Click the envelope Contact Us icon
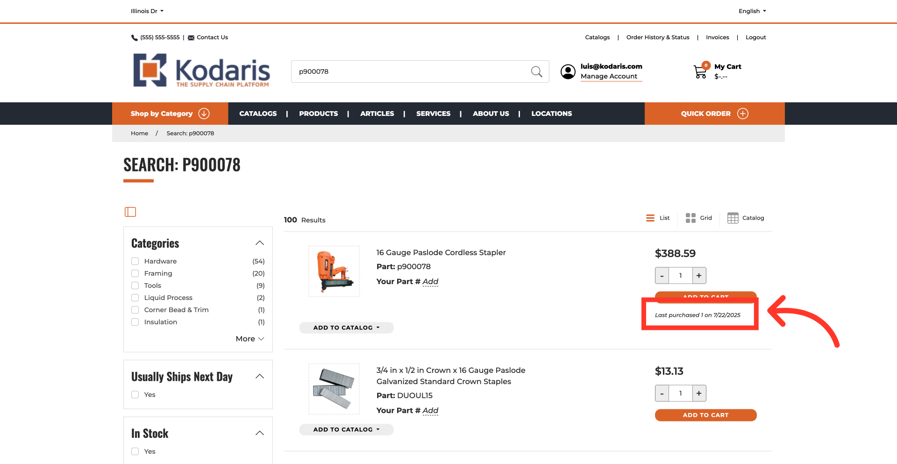The image size is (897, 464). [x=191, y=38]
